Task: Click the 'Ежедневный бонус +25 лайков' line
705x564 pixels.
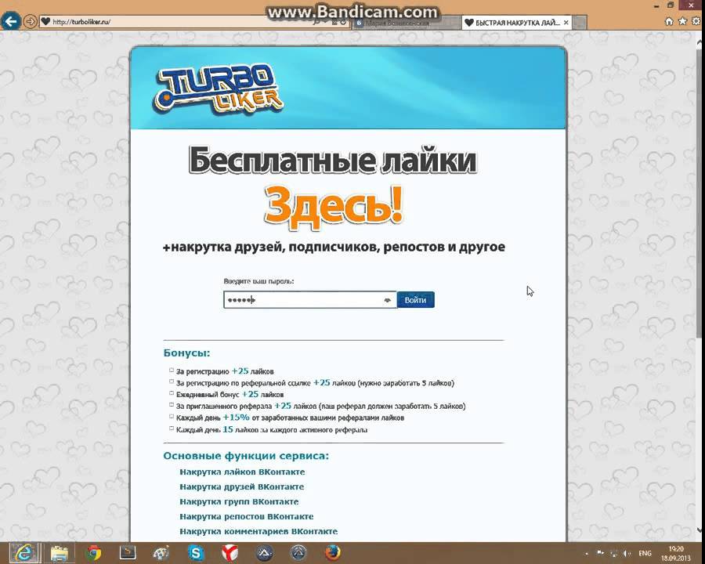Action: coord(230,395)
